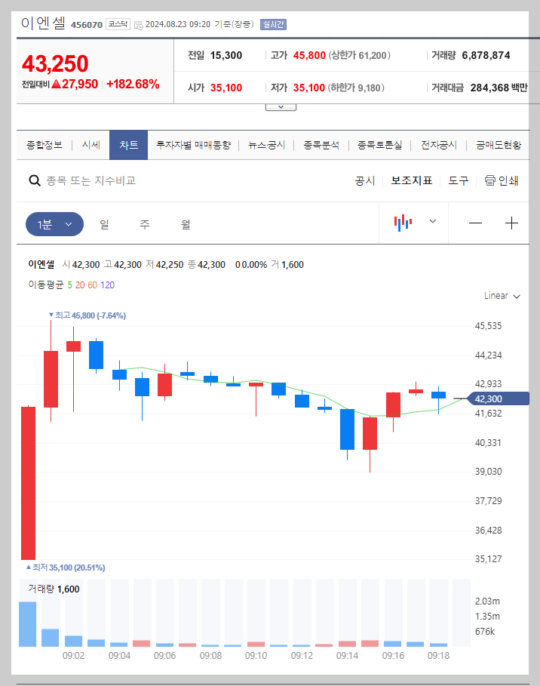Click the 월 monthly period button

(x=185, y=223)
